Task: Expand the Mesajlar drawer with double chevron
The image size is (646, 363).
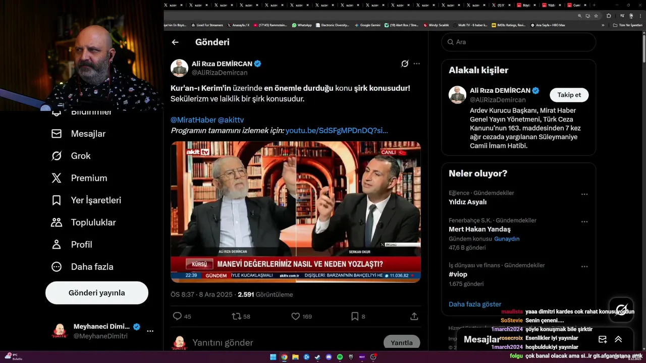Action: (x=618, y=339)
